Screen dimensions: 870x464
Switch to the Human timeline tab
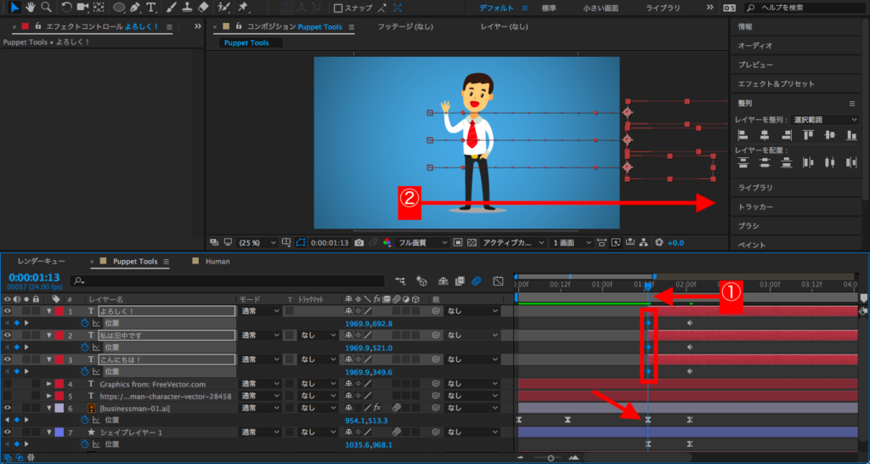coord(217,262)
